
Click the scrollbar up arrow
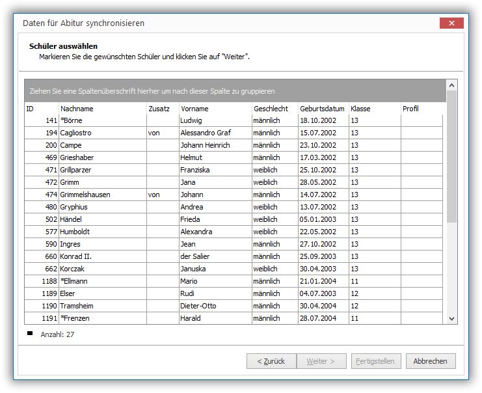[451, 85]
